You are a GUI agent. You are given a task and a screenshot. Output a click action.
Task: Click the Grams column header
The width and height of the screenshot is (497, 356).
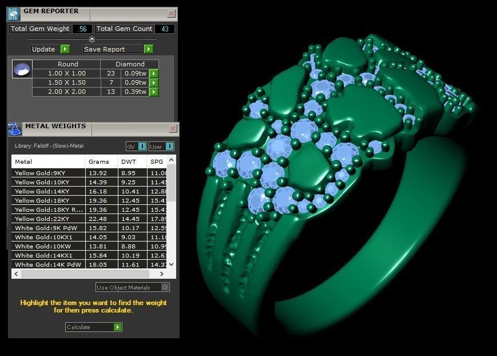tap(101, 161)
